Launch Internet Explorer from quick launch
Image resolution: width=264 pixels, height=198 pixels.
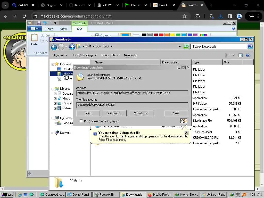[x=20, y=195]
